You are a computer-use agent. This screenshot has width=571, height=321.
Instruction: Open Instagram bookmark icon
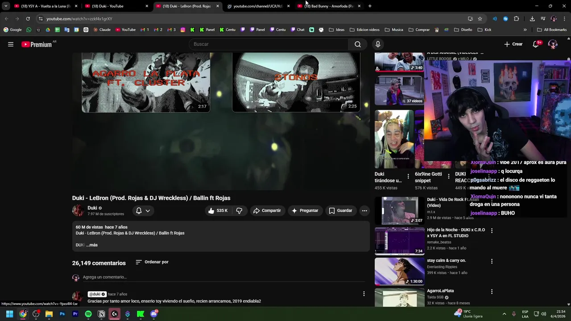coord(183,30)
